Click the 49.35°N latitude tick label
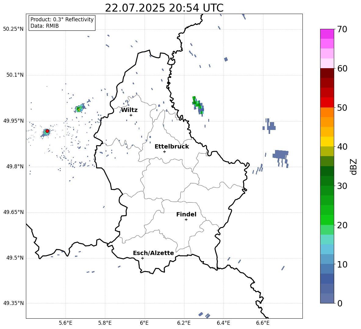The width and height of the screenshot is (361, 329). pos(13,303)
